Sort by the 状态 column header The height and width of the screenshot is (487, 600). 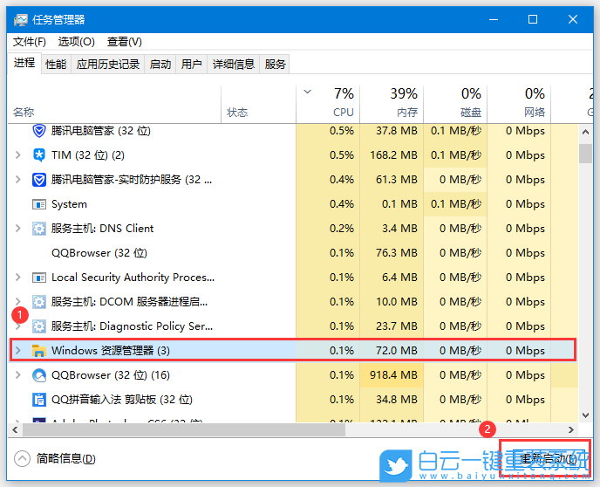coord(259,104)
